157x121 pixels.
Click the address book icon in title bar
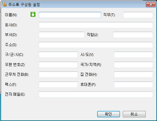[5, 4]
